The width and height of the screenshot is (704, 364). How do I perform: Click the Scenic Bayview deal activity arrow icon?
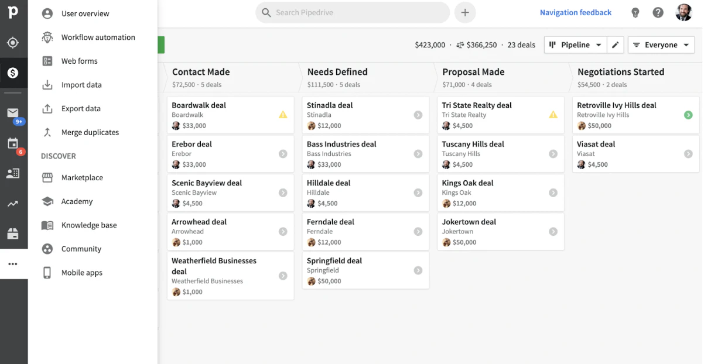283,193
